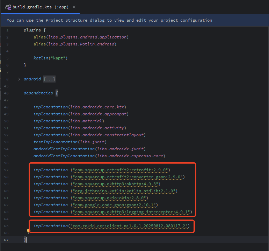The width and height of the screenshot is (269, 251).
Task: Click androidTestImplementation(libs.androidx.espresso.core) line
Action: click(99, 156)
